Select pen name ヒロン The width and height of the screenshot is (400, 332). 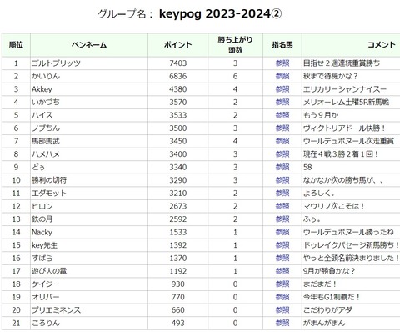pos(42,206)
